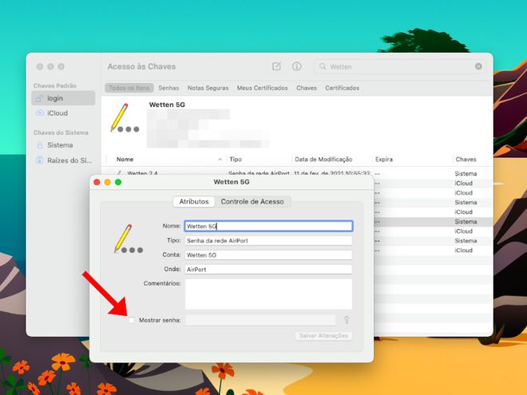Select the login keychain in the sidebar
Viewport: 527px width, 395px height.
click(63, 98)
